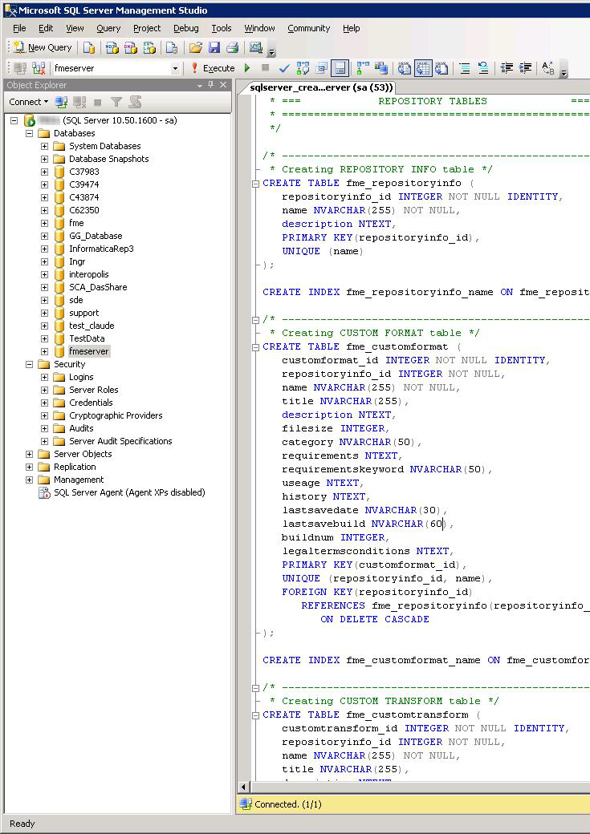The image size is (590, 834).
Task: Open the fmeserver database dropdown
Action: [175, 68]
